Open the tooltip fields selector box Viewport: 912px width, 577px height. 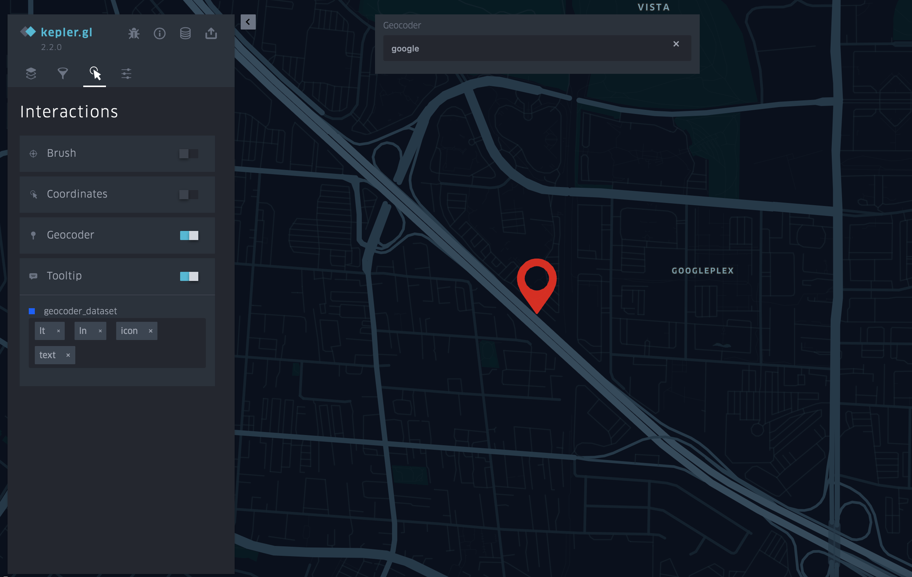pyautogui.click(x=117, y=343)
